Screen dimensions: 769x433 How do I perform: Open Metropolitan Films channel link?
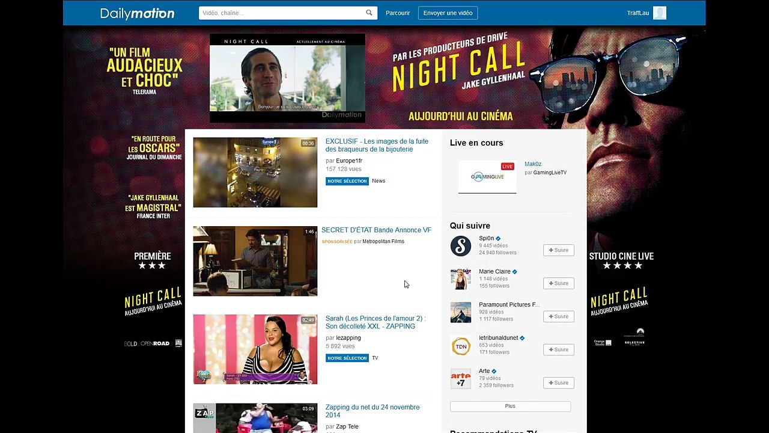tap(383, 242)
